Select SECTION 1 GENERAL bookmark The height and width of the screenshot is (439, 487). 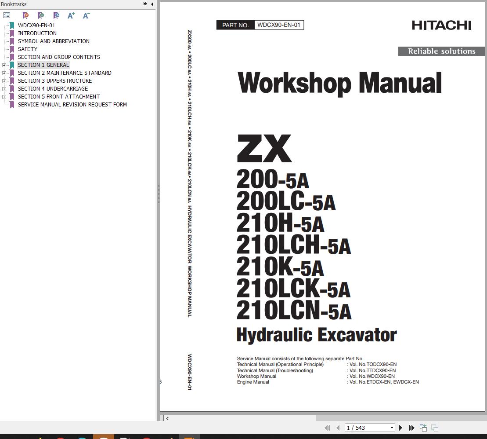pyautogui.click(x=43, y=65)
